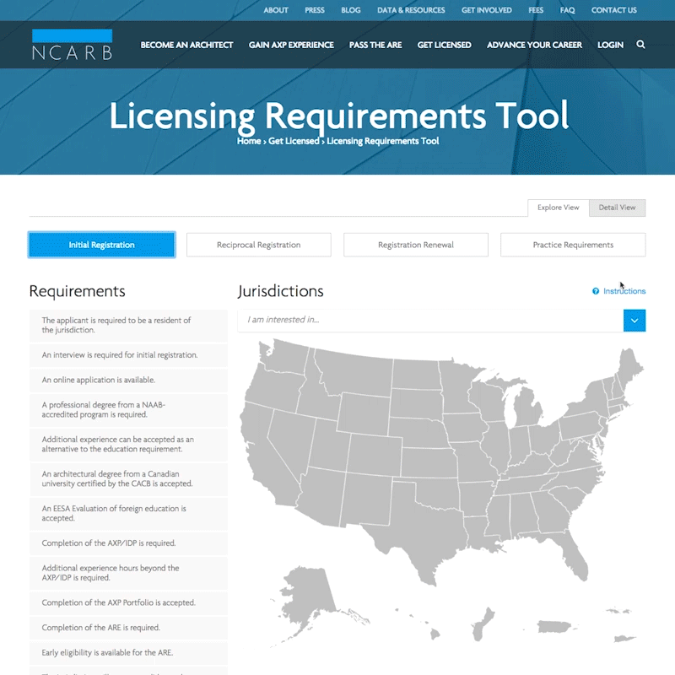
Task: Click Puerto Rico on the map
Action: pyautogui.click(x=555, y=626)
